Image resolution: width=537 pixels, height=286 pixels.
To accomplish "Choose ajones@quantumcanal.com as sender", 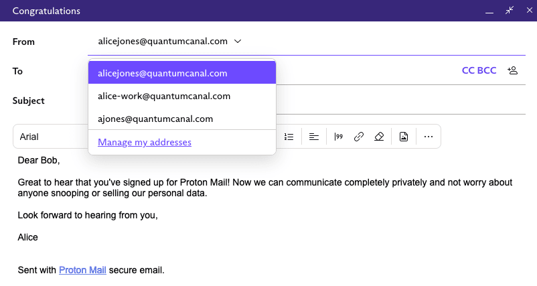I will (x=182, y=119).
